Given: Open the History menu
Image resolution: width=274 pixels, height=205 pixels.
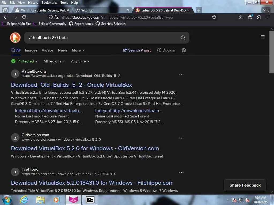Looking at the screenshot, I should [x=33, y=3].
